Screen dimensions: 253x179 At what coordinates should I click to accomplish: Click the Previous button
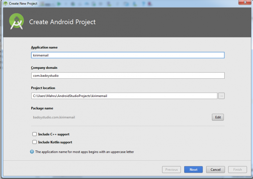[x=171, y=169]
